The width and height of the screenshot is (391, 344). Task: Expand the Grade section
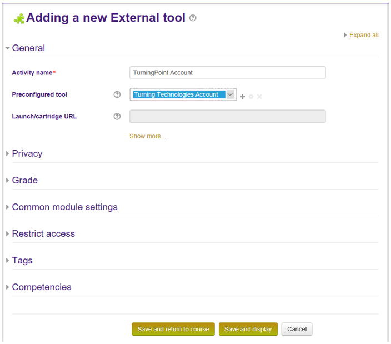24,181
